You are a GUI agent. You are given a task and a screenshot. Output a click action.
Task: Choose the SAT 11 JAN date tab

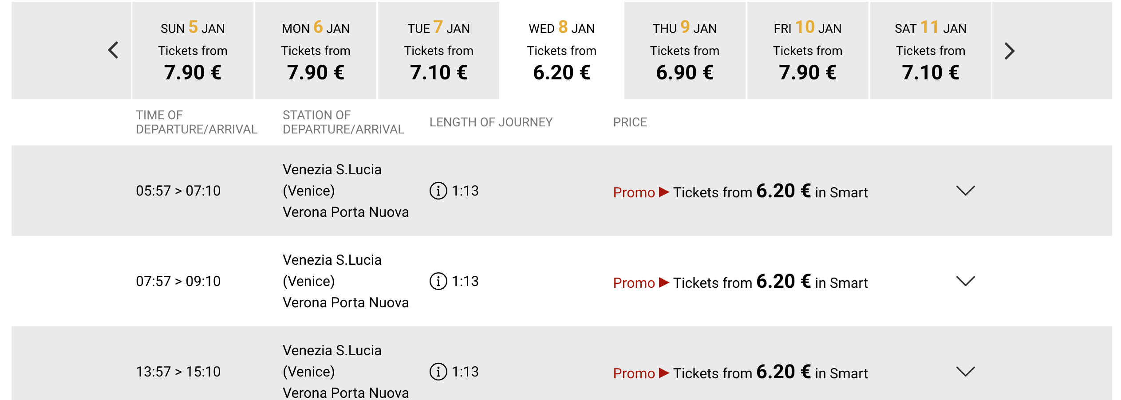click(x=931, y=51)
